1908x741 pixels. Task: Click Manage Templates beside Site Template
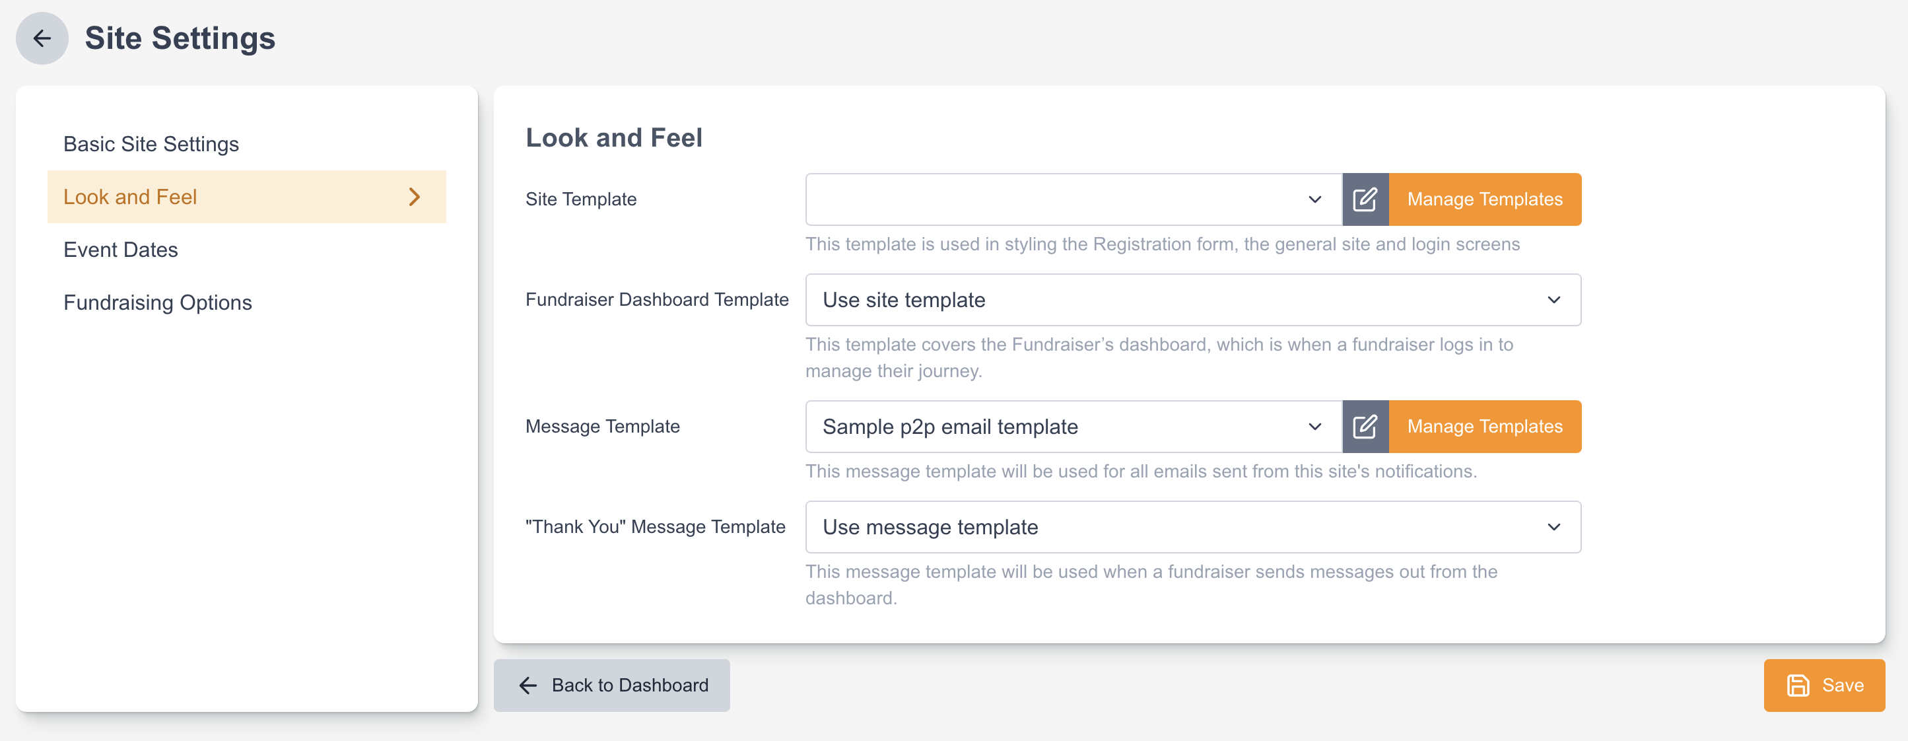click(x=1484, y=199)
